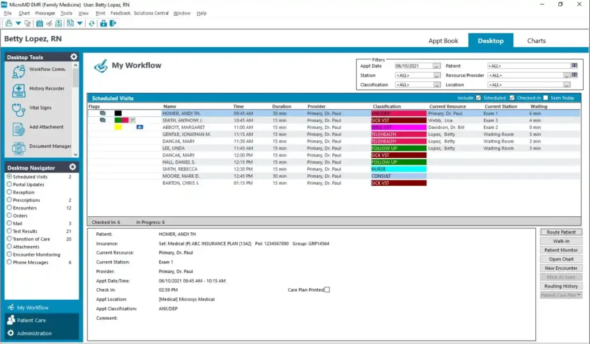
Task: Disable the Checked-in filter checkbox
Action: [x=512, y=98]
